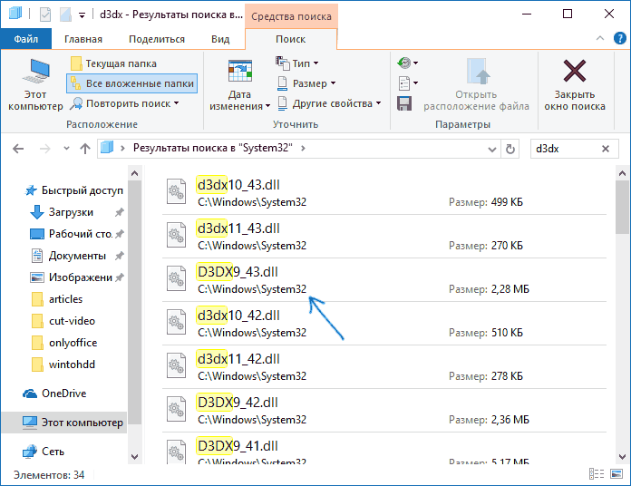Open the articles folder
The image size is (631, 486).
57,299
